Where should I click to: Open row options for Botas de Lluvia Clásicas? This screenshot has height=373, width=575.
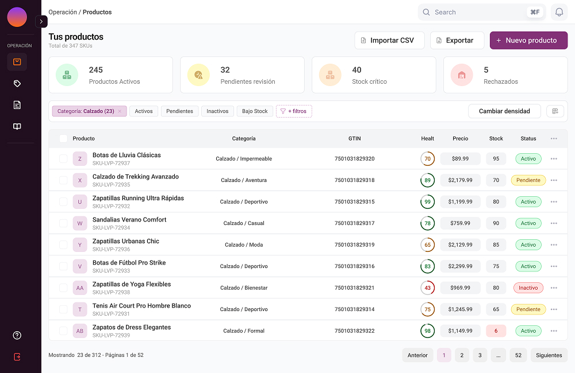[554, 159]
